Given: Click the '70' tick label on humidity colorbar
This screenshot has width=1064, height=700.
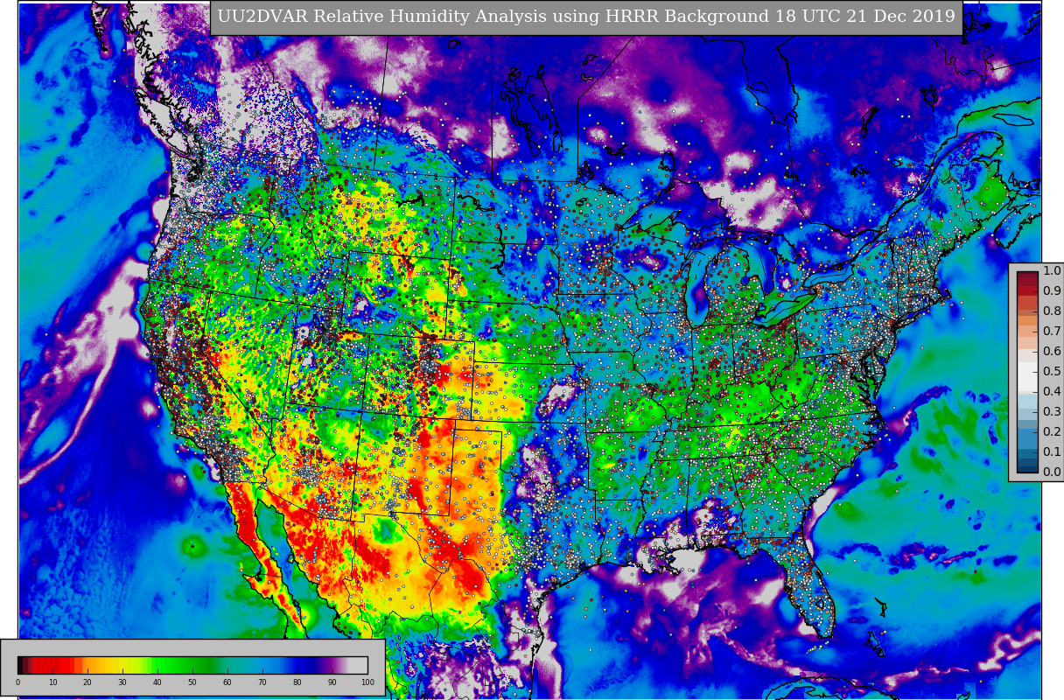Looking at the screenshot, I should click(x=262, y=682).
